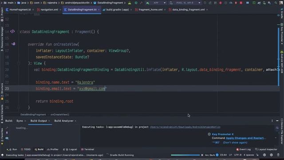The image size is (284, 160).
Task: Click the Key Promoter X notification title
Action: (223, 134)
